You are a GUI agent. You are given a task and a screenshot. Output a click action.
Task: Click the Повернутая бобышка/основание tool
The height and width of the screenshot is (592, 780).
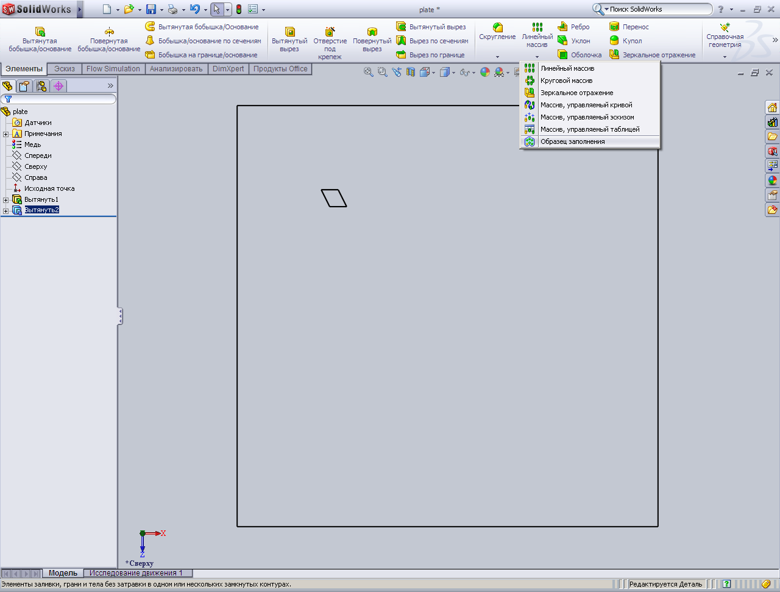(109, 40)
